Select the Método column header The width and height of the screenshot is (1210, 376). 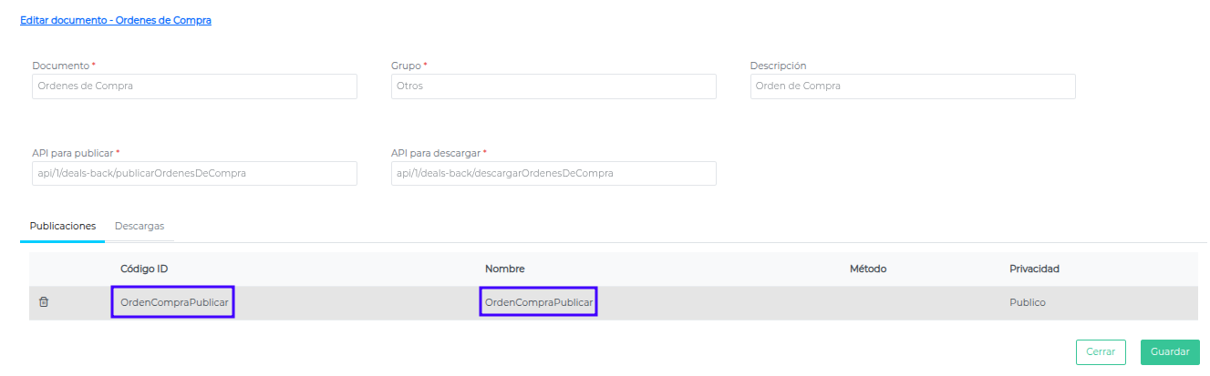[867, 269]
